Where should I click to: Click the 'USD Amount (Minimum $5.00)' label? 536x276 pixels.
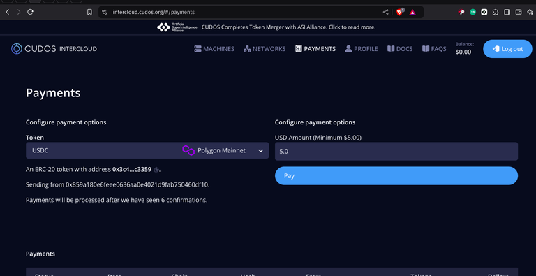click(318, 138)
